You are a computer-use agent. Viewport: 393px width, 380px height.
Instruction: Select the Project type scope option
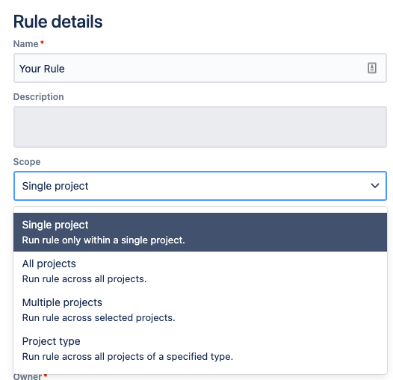point(200,349)
